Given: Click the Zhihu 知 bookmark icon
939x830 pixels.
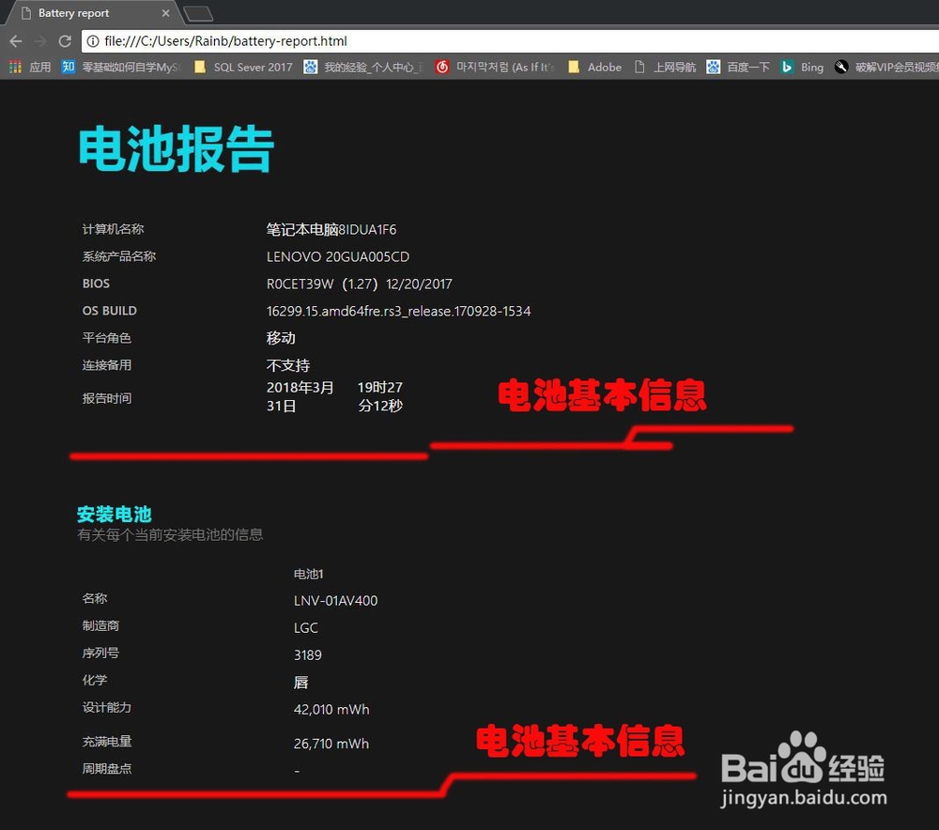Looking at the screenshot, I should (68, 67).
